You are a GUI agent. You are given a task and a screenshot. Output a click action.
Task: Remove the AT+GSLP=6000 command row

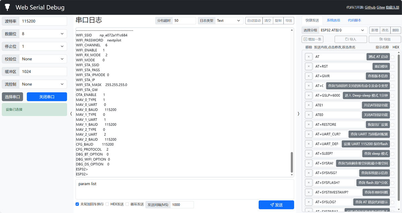(x=309, y=95)
